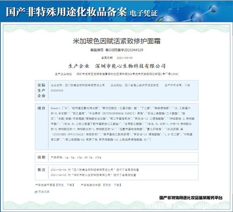This screenshot has height=212, width=233.
Task: Click product title 米加玻色因赋活紧致修护面霜
Action: 116,41
